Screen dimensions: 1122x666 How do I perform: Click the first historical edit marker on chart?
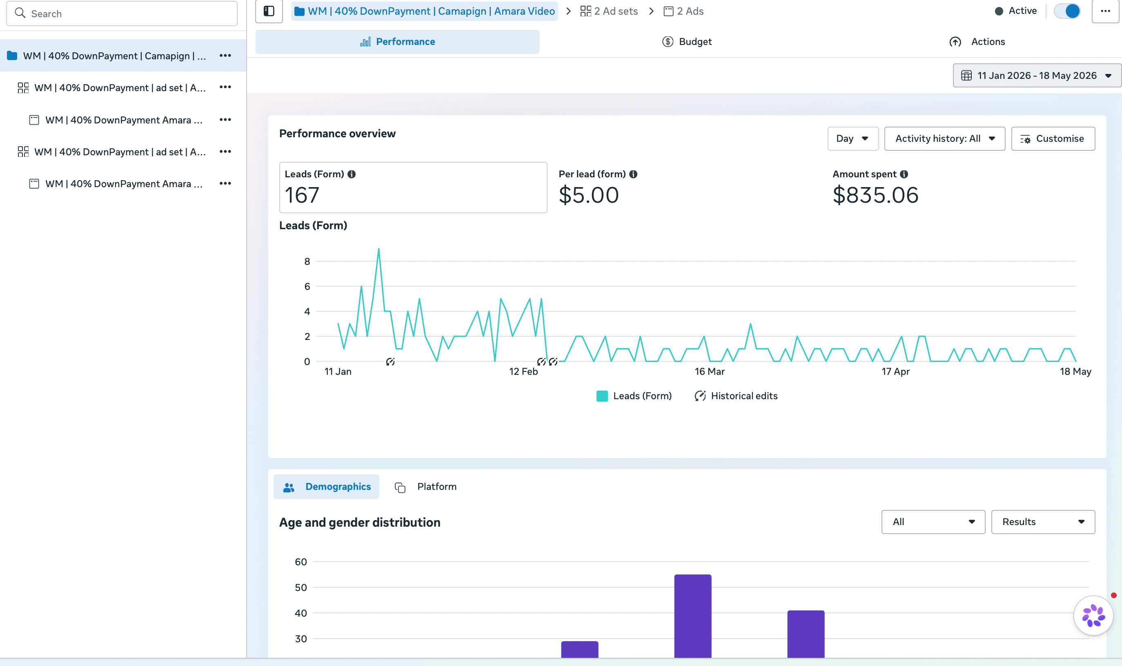[x=390, y=362]
